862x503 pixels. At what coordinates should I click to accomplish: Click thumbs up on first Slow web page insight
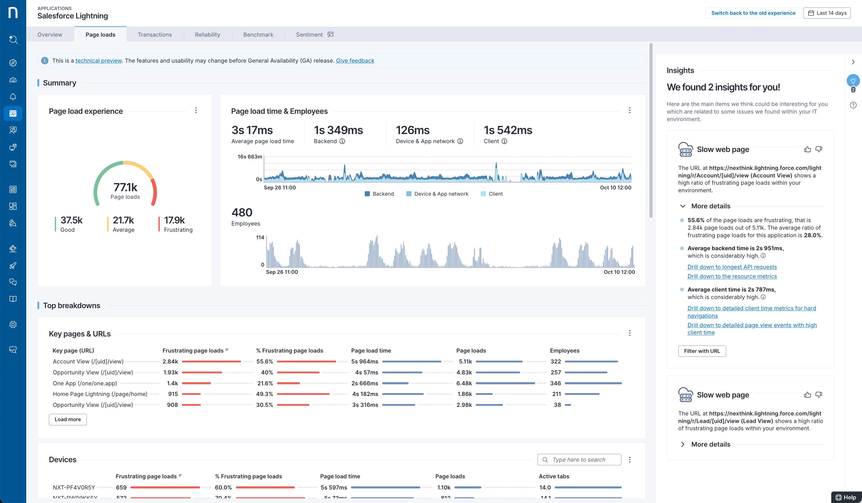(x=807, y=149)
